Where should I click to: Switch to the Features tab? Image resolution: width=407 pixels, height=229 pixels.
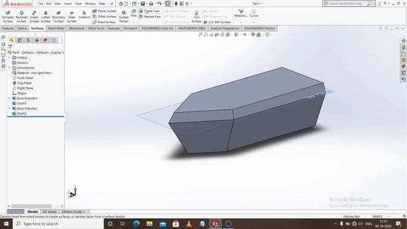pos(8,28)
